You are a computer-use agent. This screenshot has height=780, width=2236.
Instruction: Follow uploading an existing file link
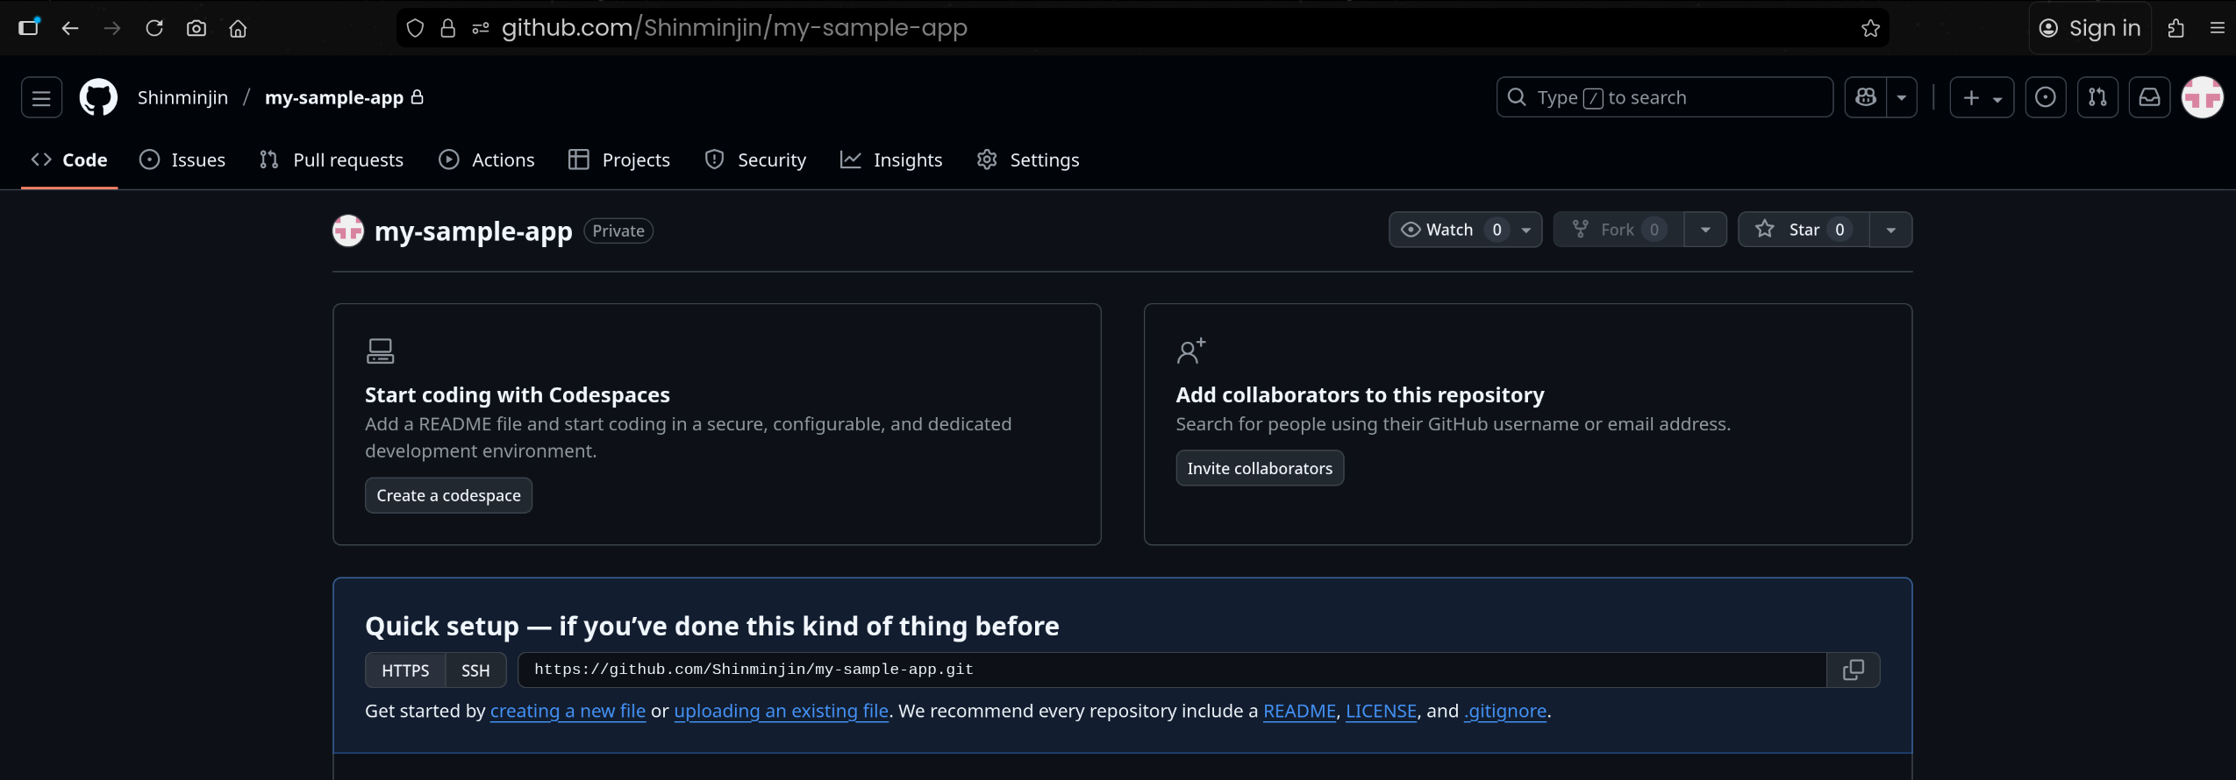pyautogui.click(x=781, y=711)
